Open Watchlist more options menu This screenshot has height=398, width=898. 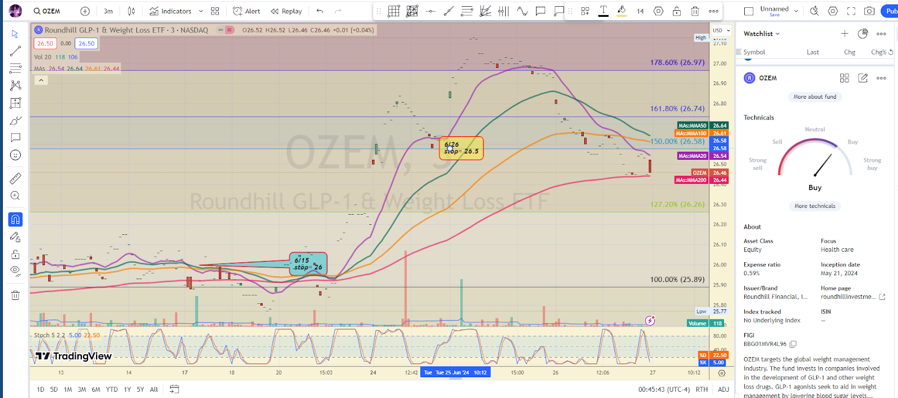point(882,34)
